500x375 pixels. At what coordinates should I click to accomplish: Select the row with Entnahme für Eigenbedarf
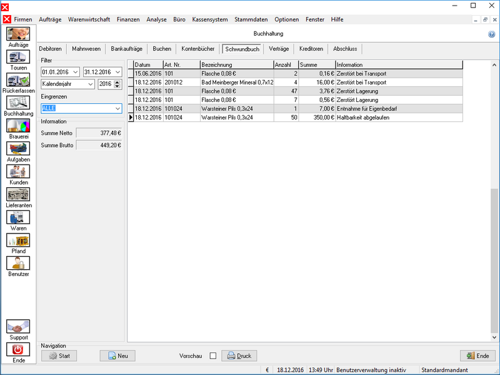pos(296,109)
